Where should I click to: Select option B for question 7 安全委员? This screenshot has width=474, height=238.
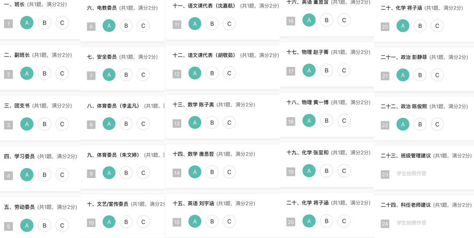[126, 75]
